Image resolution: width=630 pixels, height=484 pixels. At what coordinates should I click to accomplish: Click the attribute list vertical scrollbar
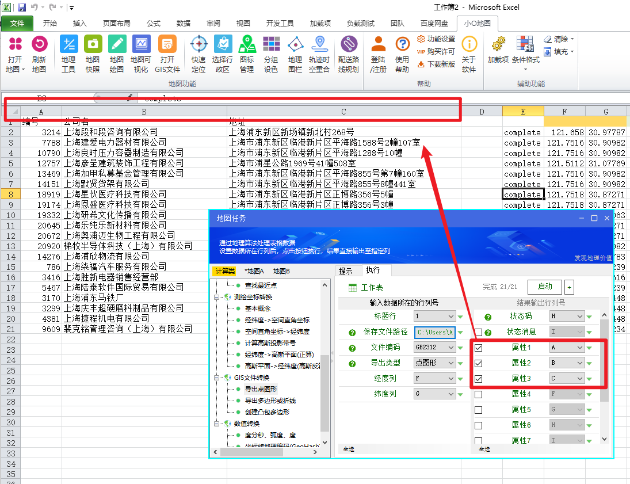click(x=604, y=377)
